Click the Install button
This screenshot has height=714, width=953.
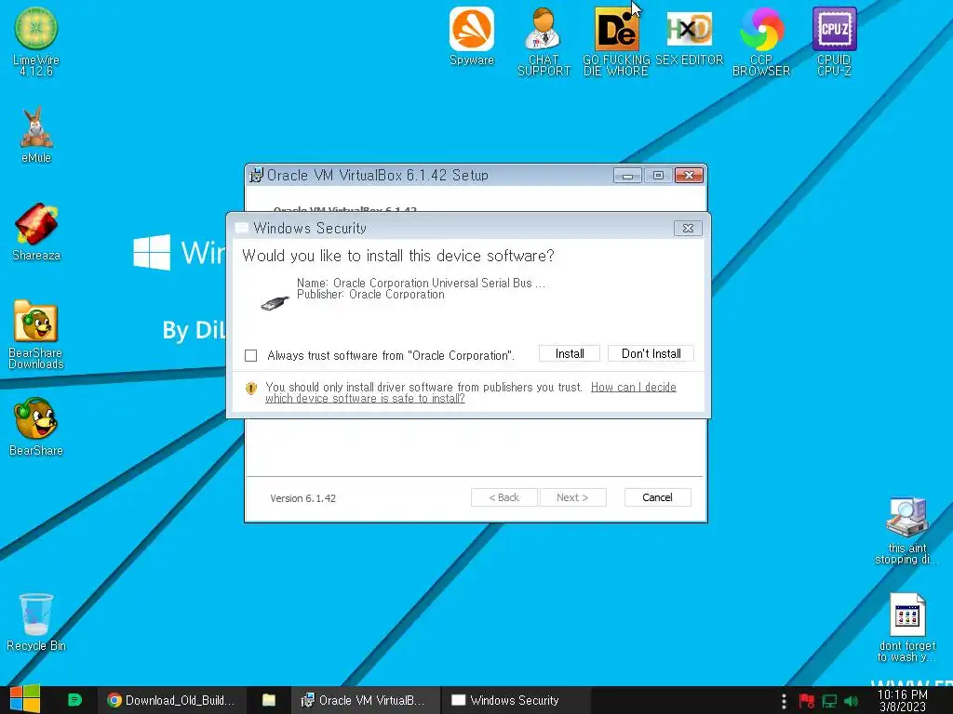(x=570, y=353)
